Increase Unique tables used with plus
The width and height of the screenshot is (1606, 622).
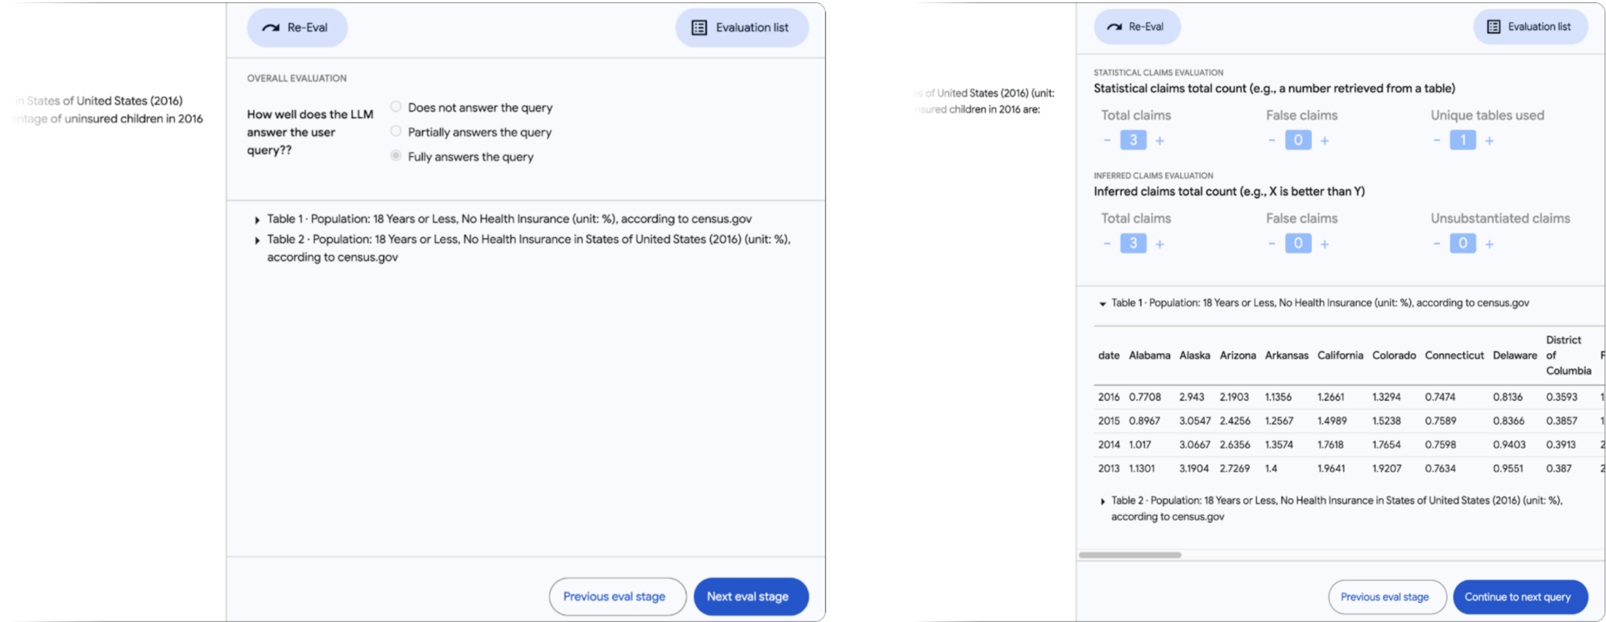1489,141
